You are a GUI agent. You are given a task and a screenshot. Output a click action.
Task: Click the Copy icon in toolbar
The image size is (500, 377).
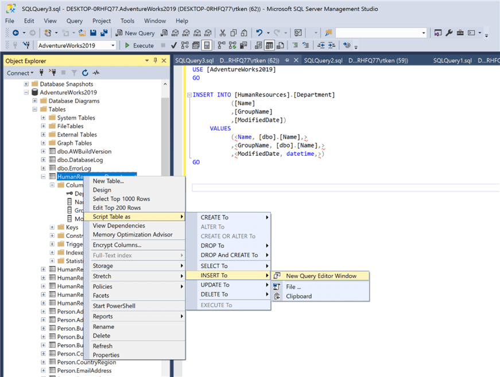click(x=234, y=33)
